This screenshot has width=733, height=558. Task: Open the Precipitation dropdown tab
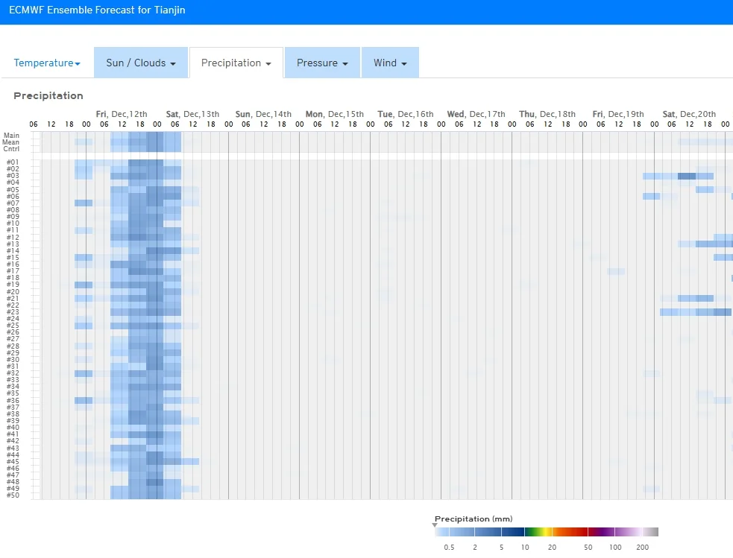click(236, 63)
